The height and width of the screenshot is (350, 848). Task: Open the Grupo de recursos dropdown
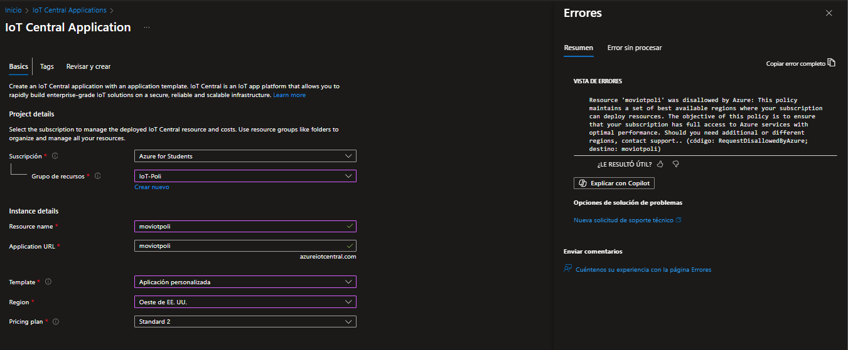click(x=245, y=176)
